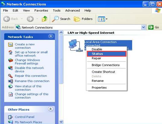The image size is (162, 124).
Task: Click the task pane scroll down arrow
Action: coord(61,122)
